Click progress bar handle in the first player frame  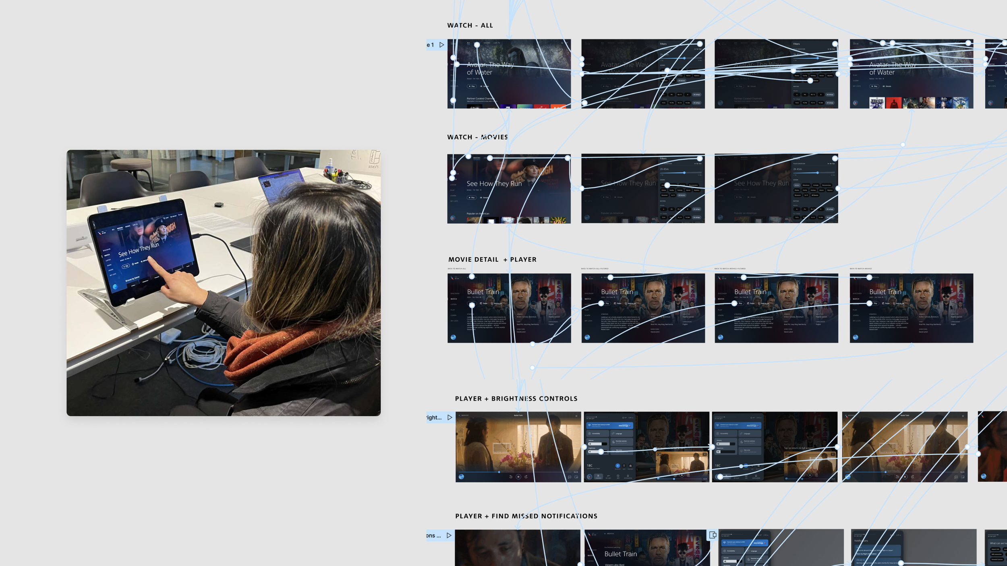499,472
